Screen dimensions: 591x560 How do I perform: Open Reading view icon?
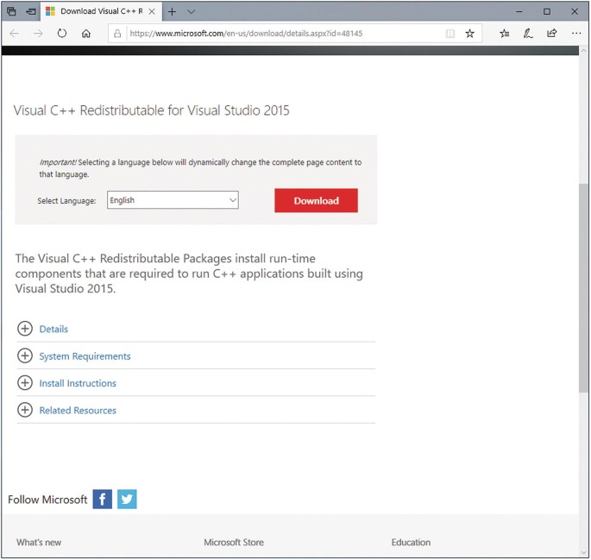[450, 34]
